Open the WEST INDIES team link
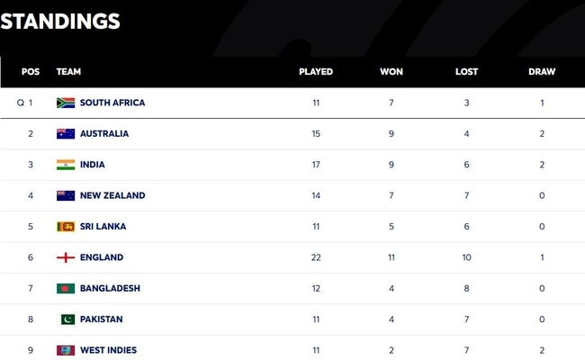The height and width of the screenshot is (360, 585). pyautogui.click(x=108, y=350)
